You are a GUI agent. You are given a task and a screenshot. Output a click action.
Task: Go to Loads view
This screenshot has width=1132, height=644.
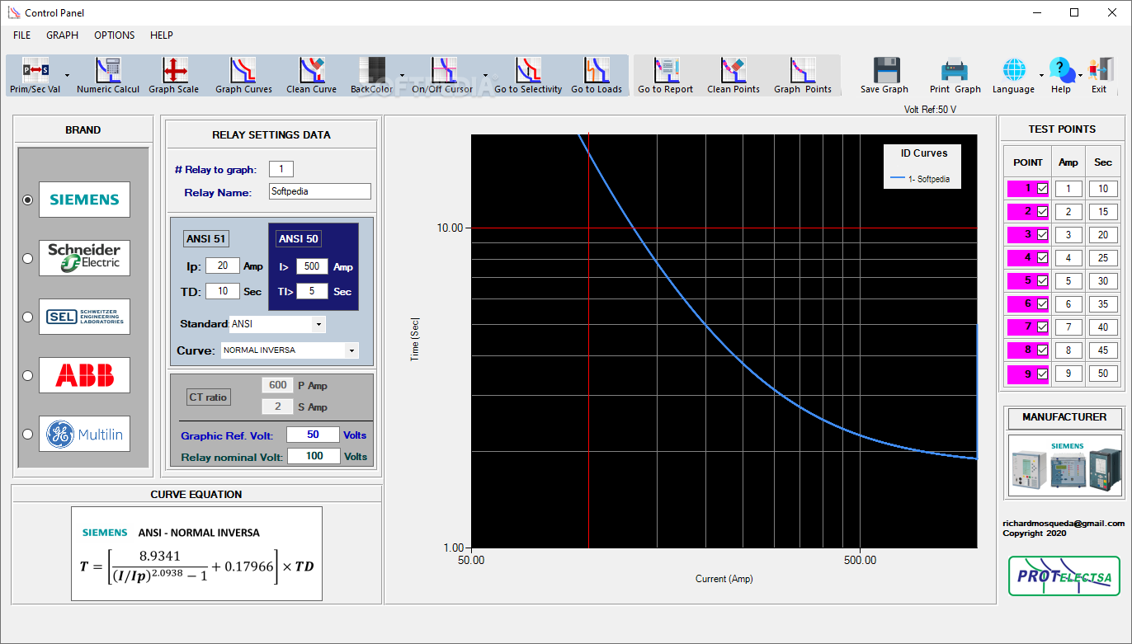[597, 75]
